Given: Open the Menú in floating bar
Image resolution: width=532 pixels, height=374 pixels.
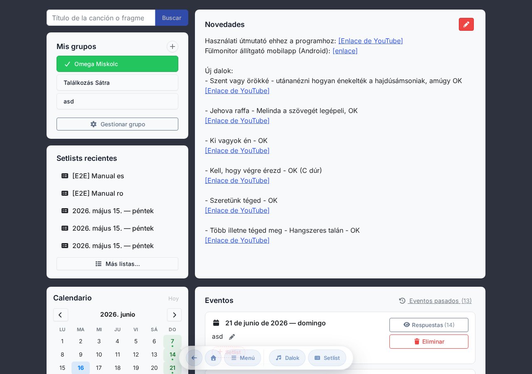Looking at the screenshot, I should click(243, 358).
